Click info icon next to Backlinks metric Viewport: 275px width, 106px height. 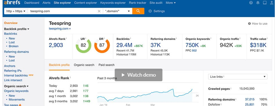point(131,38)
